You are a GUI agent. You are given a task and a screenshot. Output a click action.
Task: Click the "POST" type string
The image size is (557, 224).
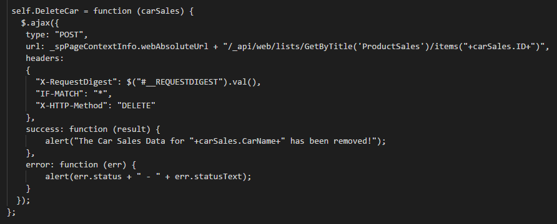tap(71, 35)
